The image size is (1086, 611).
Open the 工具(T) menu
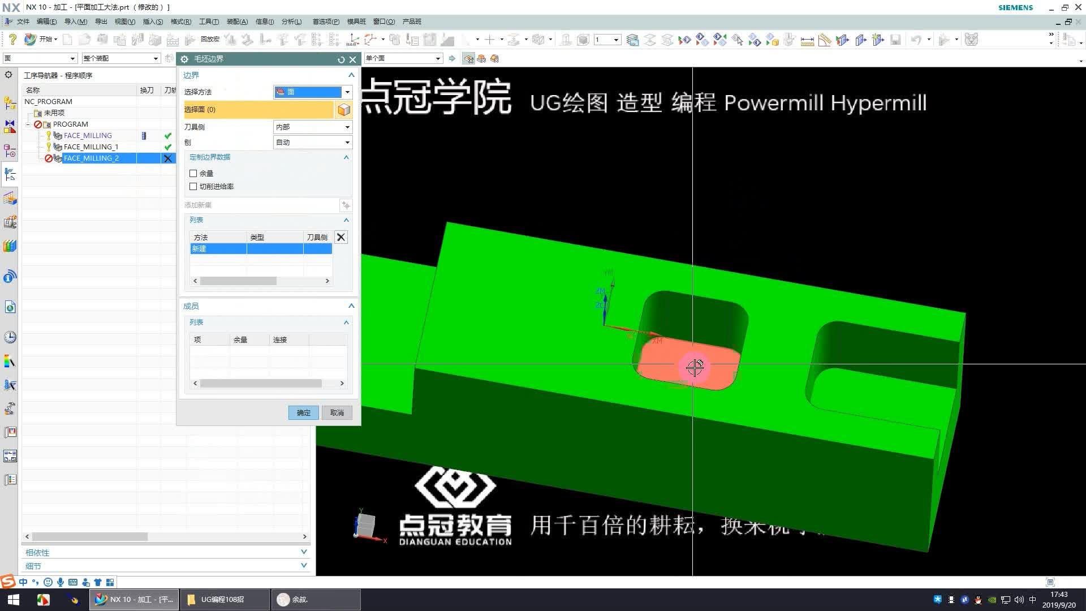click(x=209, y=21)
